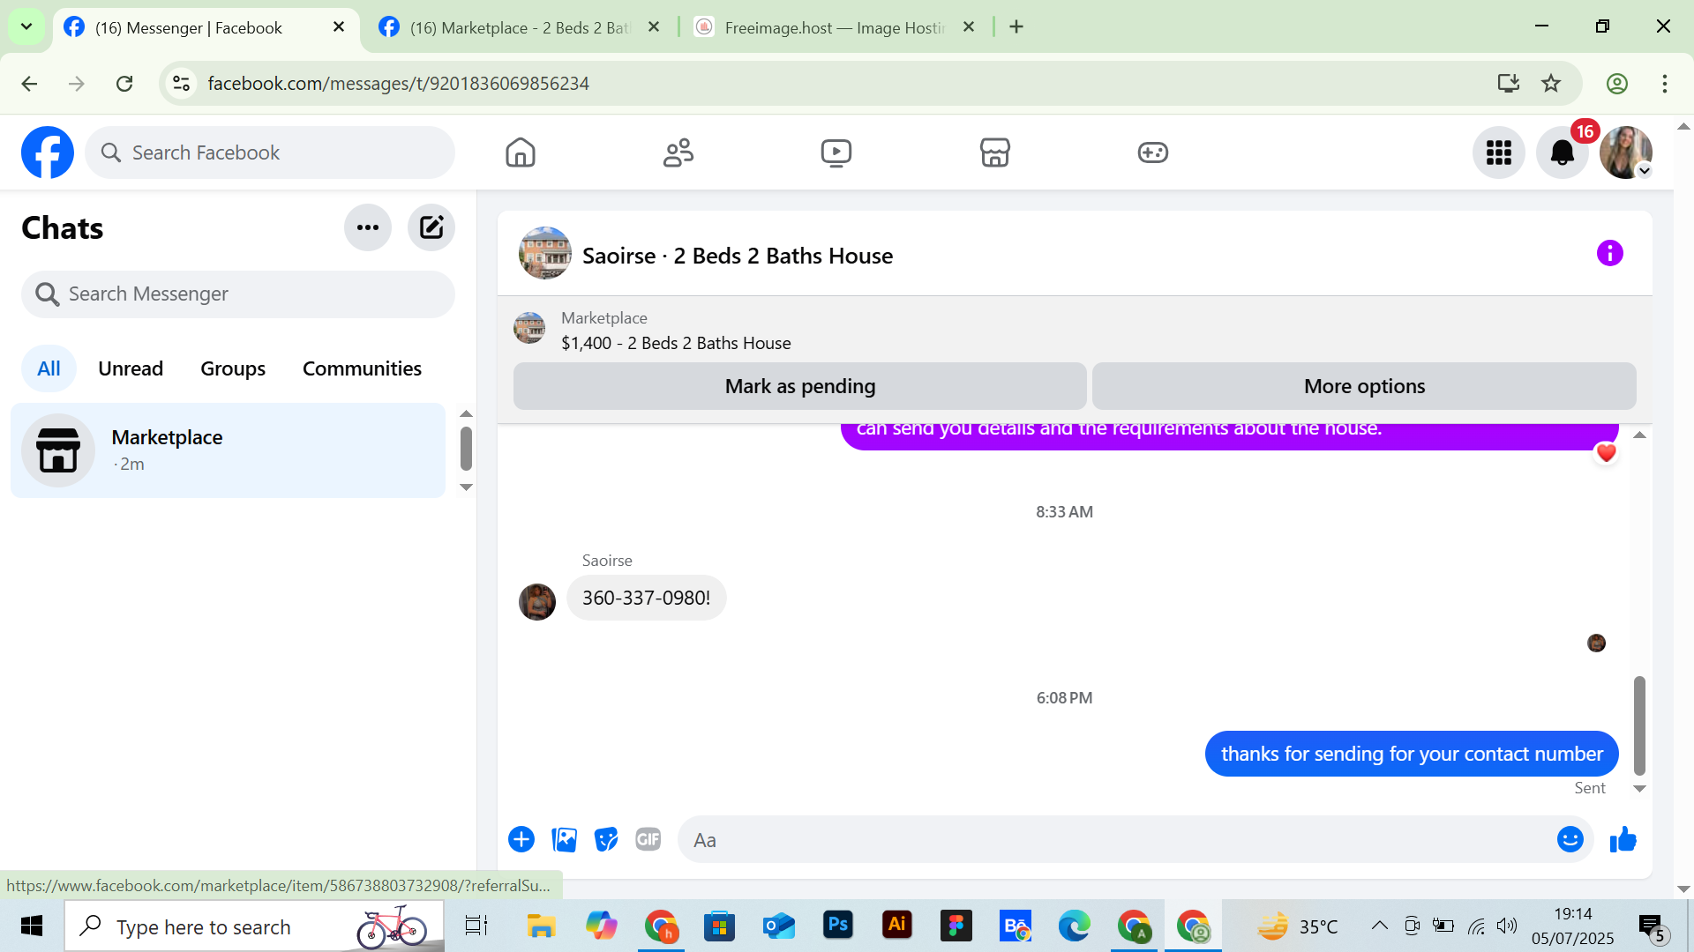Open the Marketplace icon in top navigation
Image resolution: width=1694 pixels, height=952 pixels.
pos(994,152)
